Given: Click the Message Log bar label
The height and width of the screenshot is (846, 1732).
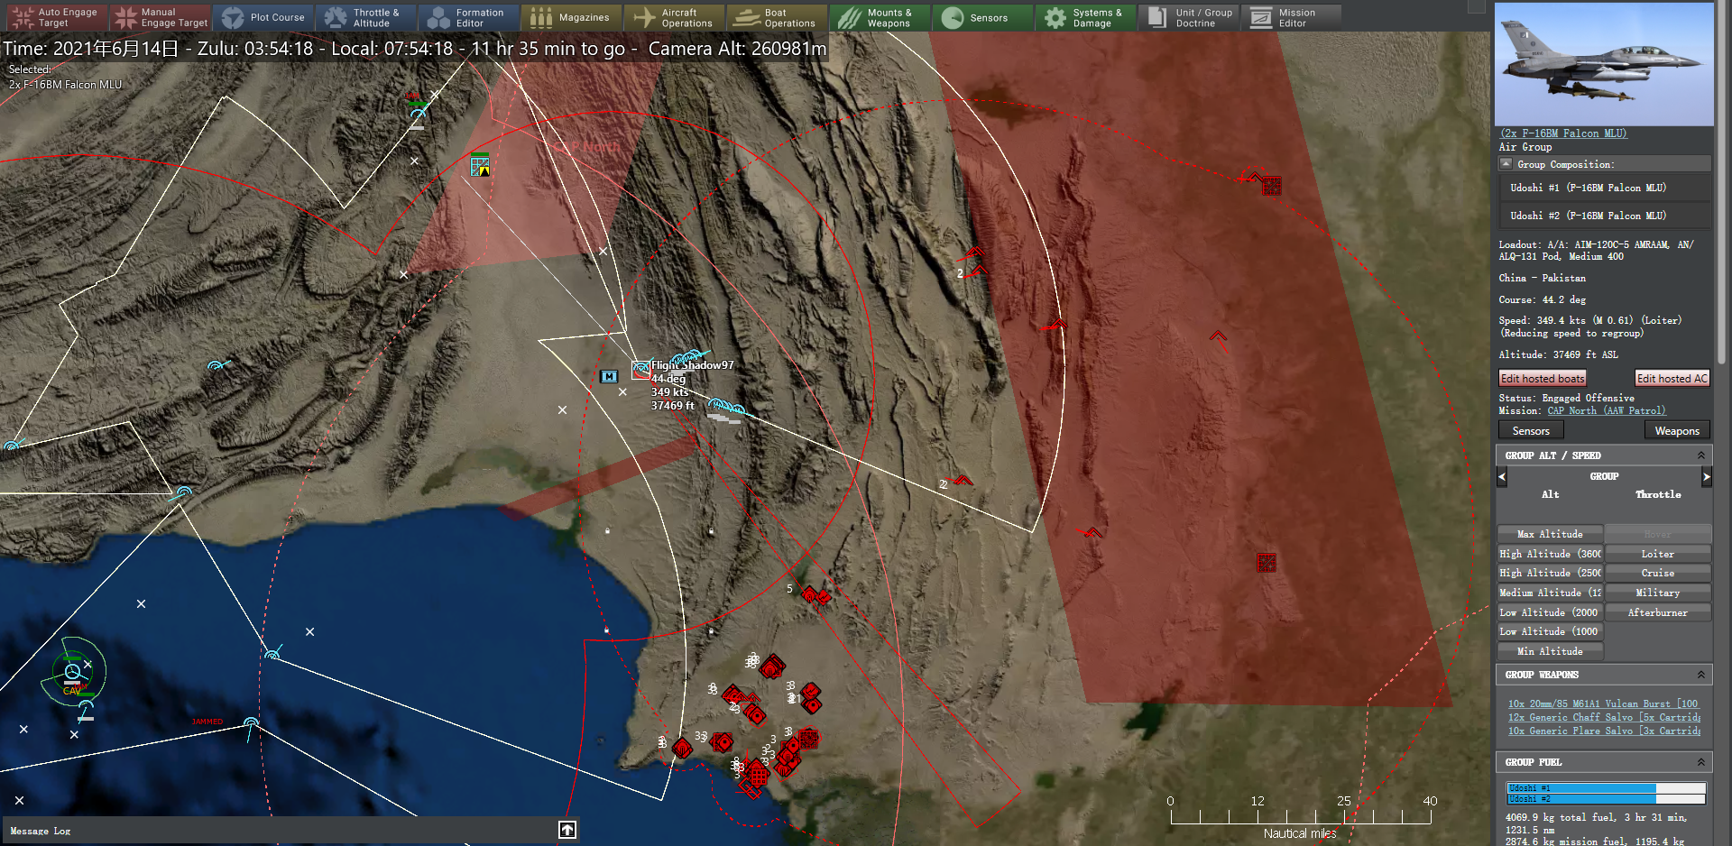Looking at the screenshot, I should point(41,831).
